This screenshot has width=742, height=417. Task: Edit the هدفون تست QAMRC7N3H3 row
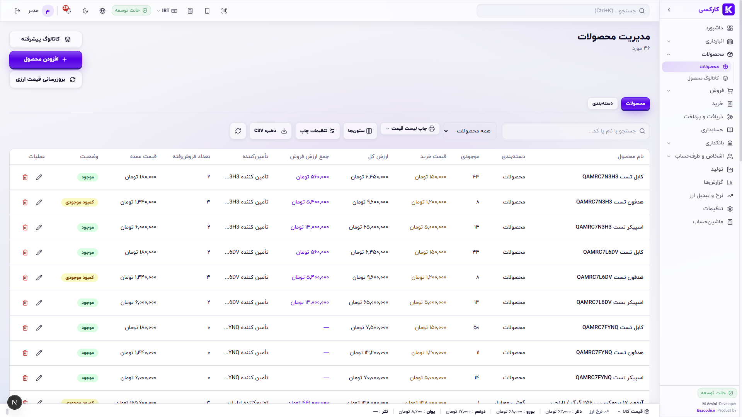click(39, 202)
